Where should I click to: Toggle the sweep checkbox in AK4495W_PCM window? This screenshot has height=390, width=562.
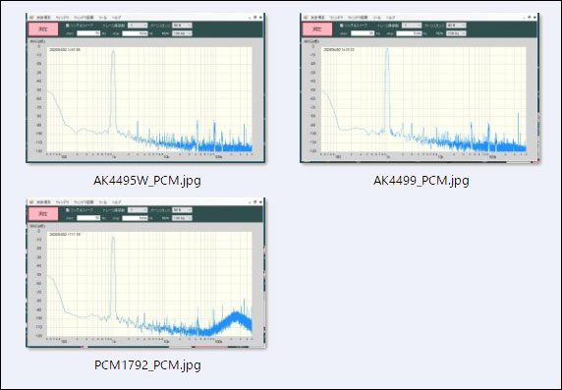pyautogui.click(x=67, y=26)
